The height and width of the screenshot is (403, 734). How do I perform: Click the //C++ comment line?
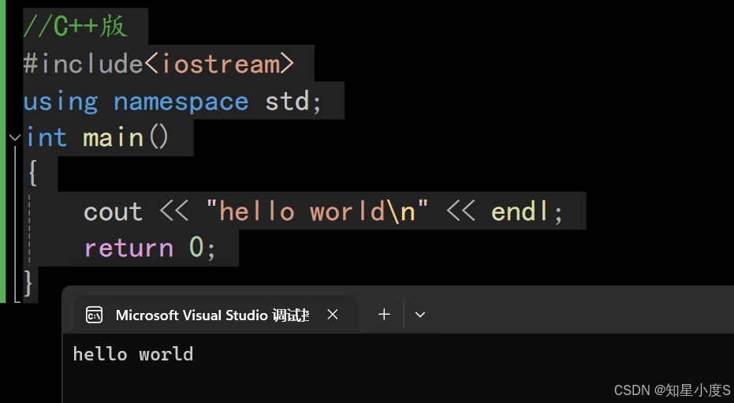point(76,26)
